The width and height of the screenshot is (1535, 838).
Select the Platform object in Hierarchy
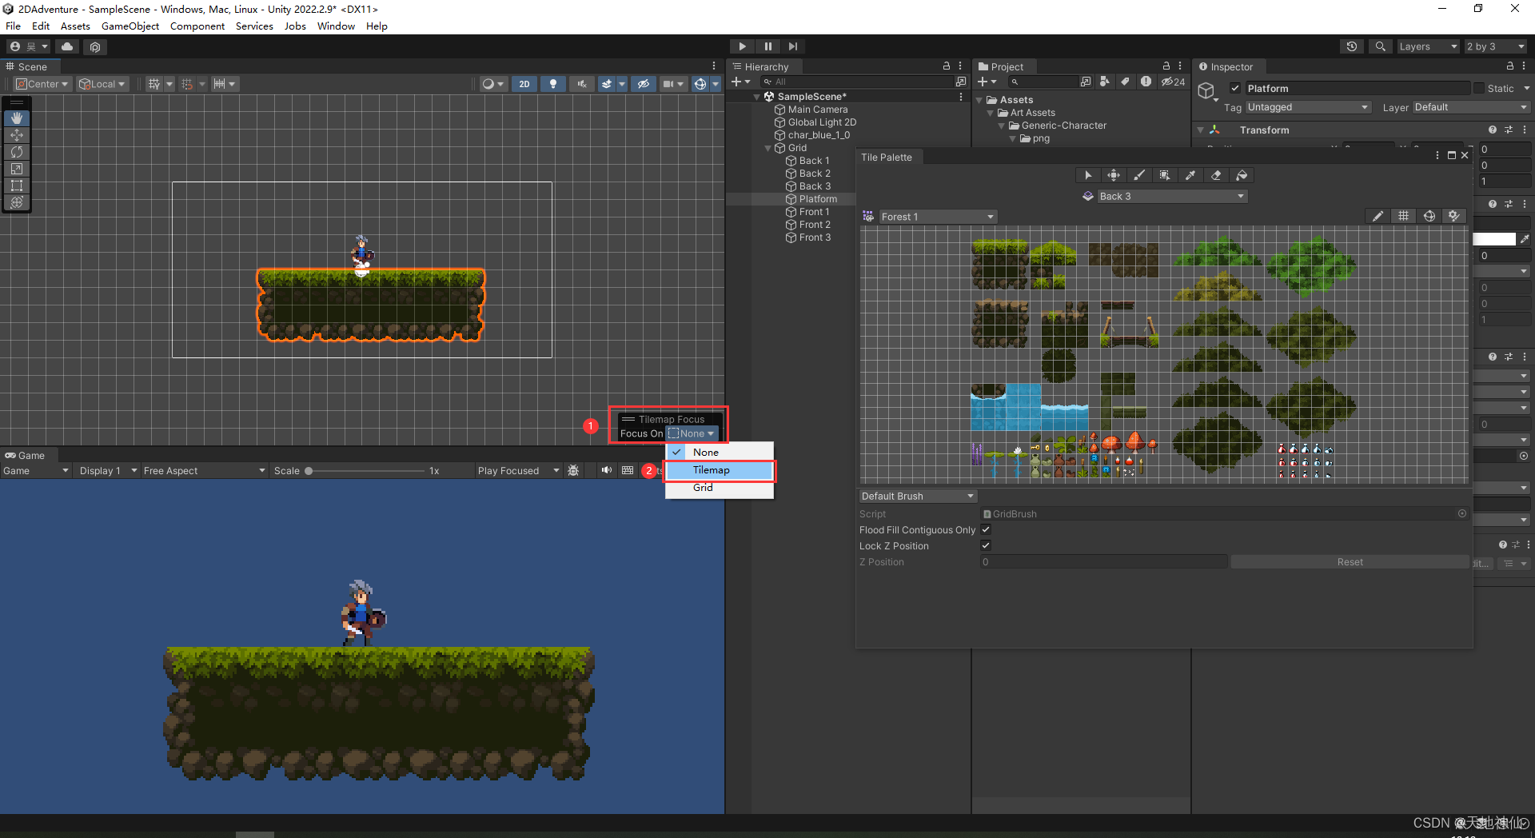818,199
